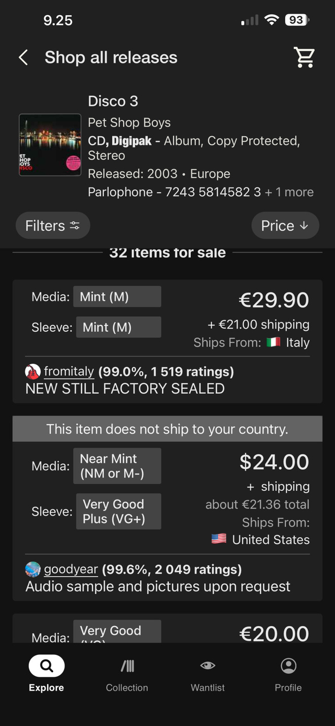This screenshot has width=335, height=726.
Task: Expand the '+ 1 more' label info
Action: point(289,192)
